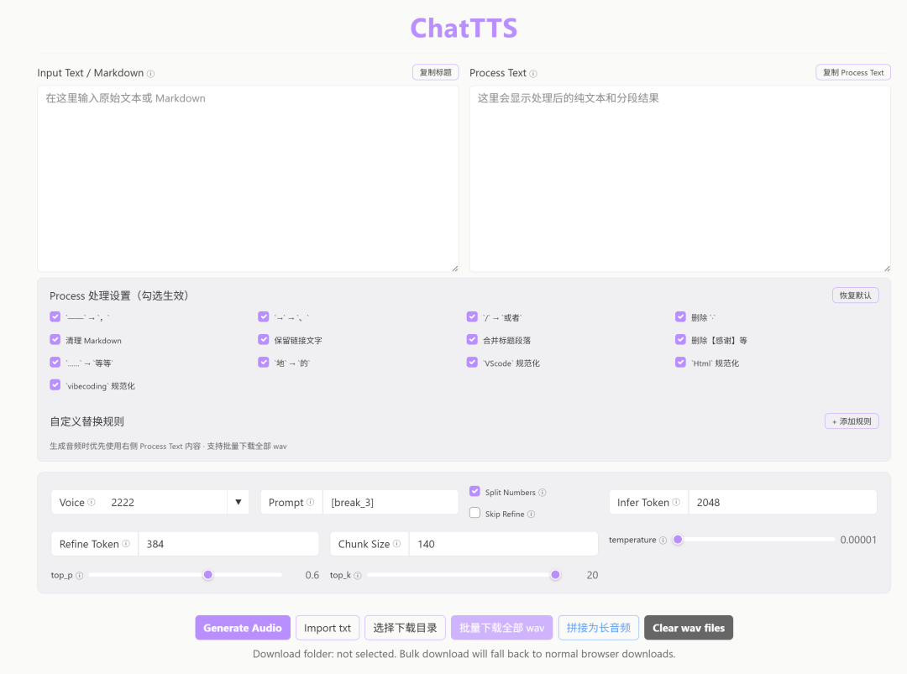Uncheck 清理 Markdown option
This screenshot has width=907, height=674.
pos(55,340)
